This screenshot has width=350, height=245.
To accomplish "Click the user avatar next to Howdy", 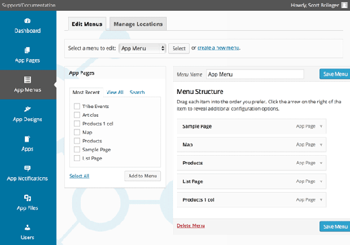I will 345,5.
